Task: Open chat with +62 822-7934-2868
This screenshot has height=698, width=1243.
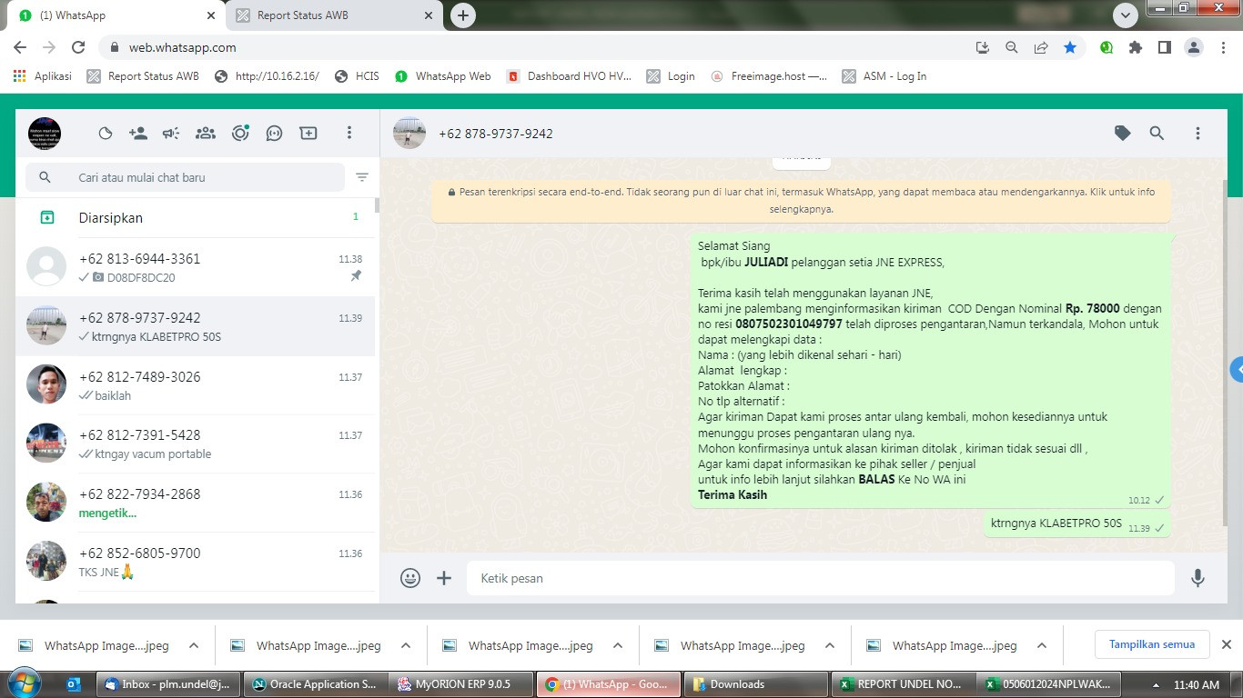Action: pyautogui.click(x=196, y=503)
